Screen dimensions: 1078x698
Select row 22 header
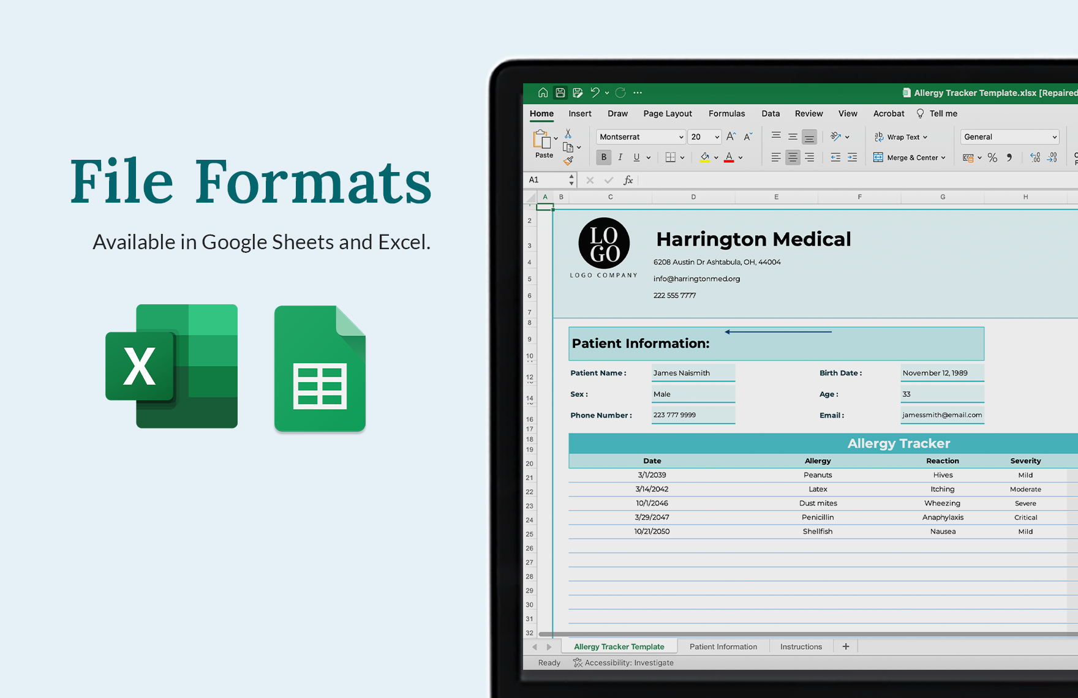530,492
